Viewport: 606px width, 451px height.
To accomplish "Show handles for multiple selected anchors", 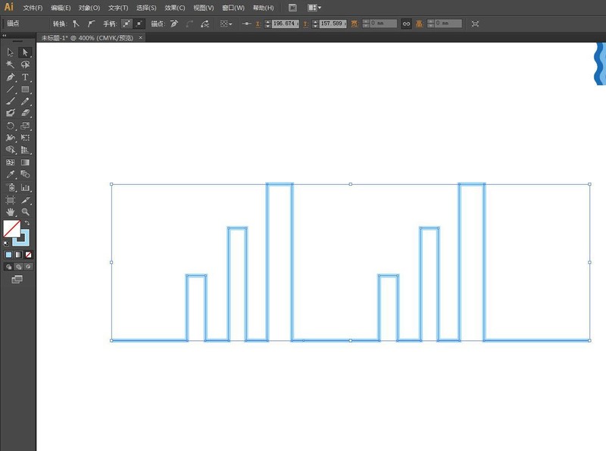I will 127,24.
